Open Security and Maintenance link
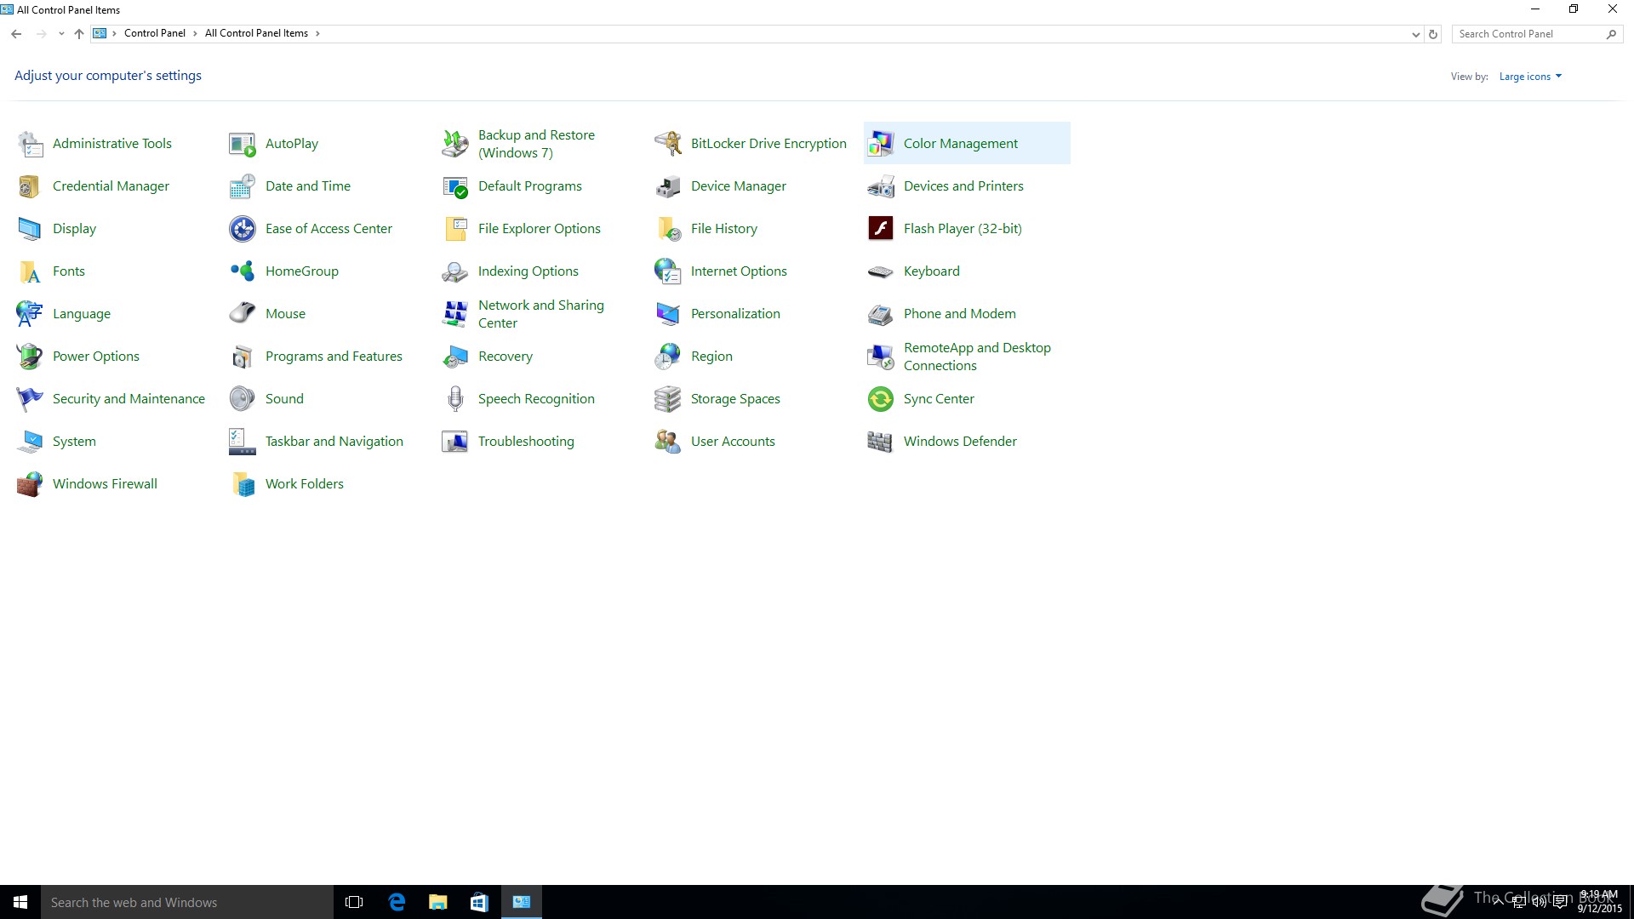 pos(129,399)
